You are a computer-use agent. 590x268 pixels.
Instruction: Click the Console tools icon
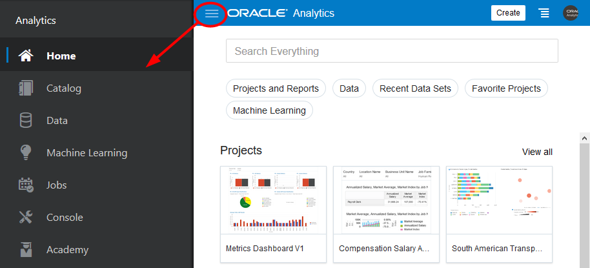point(26,217)
